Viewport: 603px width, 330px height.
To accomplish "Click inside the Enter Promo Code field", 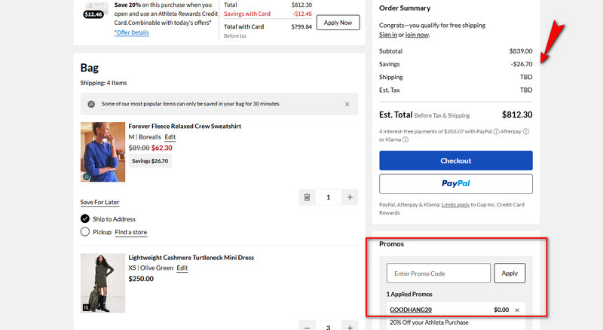I will click(x=438, y=273).
